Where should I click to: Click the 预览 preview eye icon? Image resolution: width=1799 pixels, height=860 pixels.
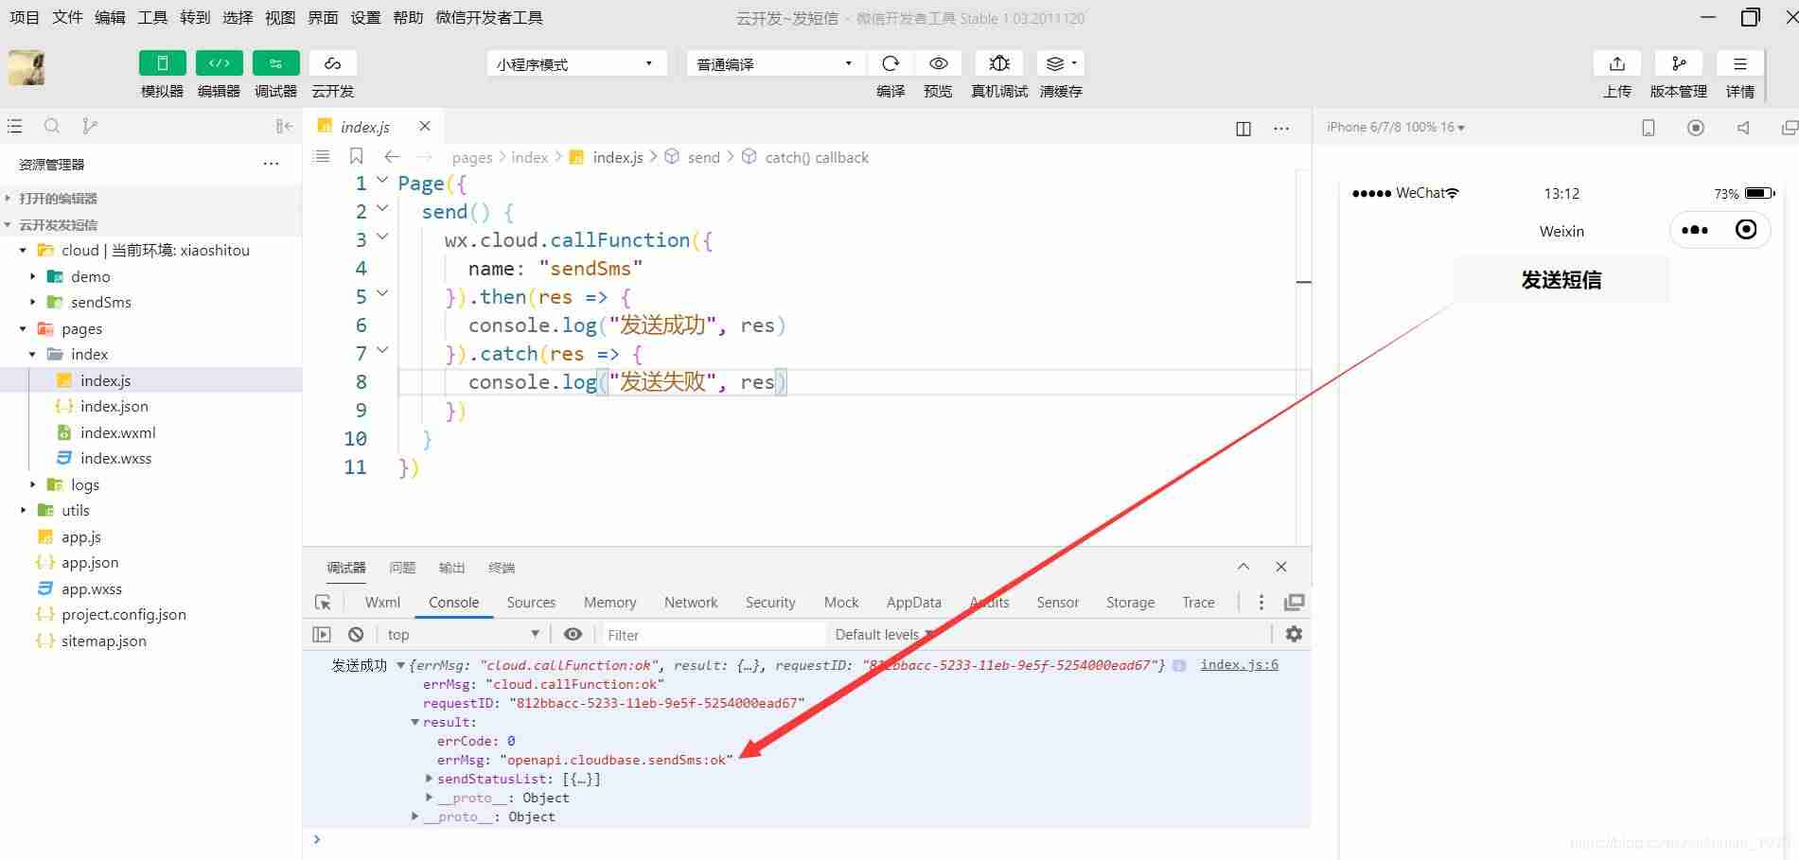(x=938, y=63)
